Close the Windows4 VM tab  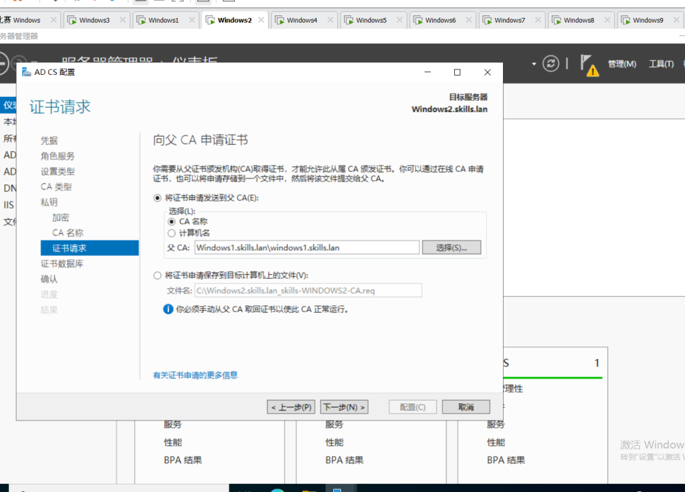pyautogui.click(x=330, y=20)
